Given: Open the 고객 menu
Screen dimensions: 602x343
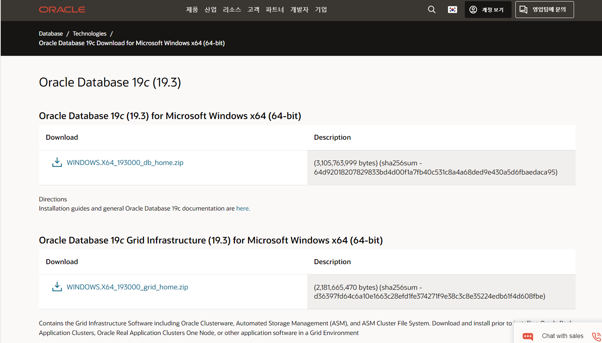Looking at the screenshot, I should (253, 10).
